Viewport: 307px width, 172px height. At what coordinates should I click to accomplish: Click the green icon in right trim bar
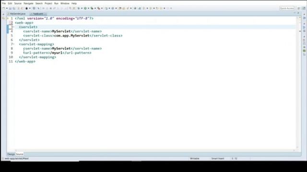[x=304, y=51]
